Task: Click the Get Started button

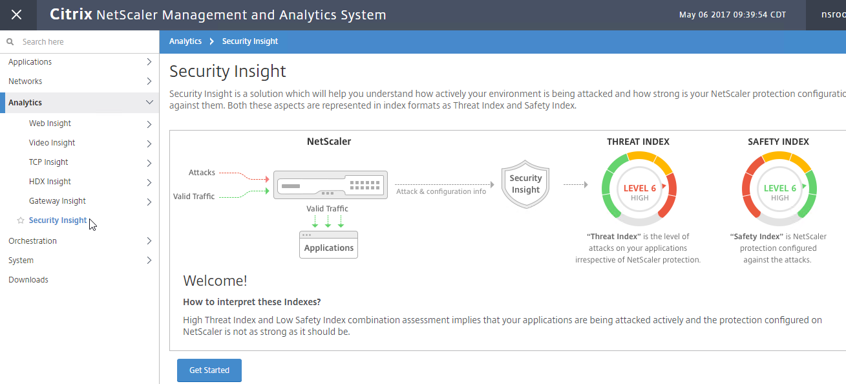Action: click(209, 370)
